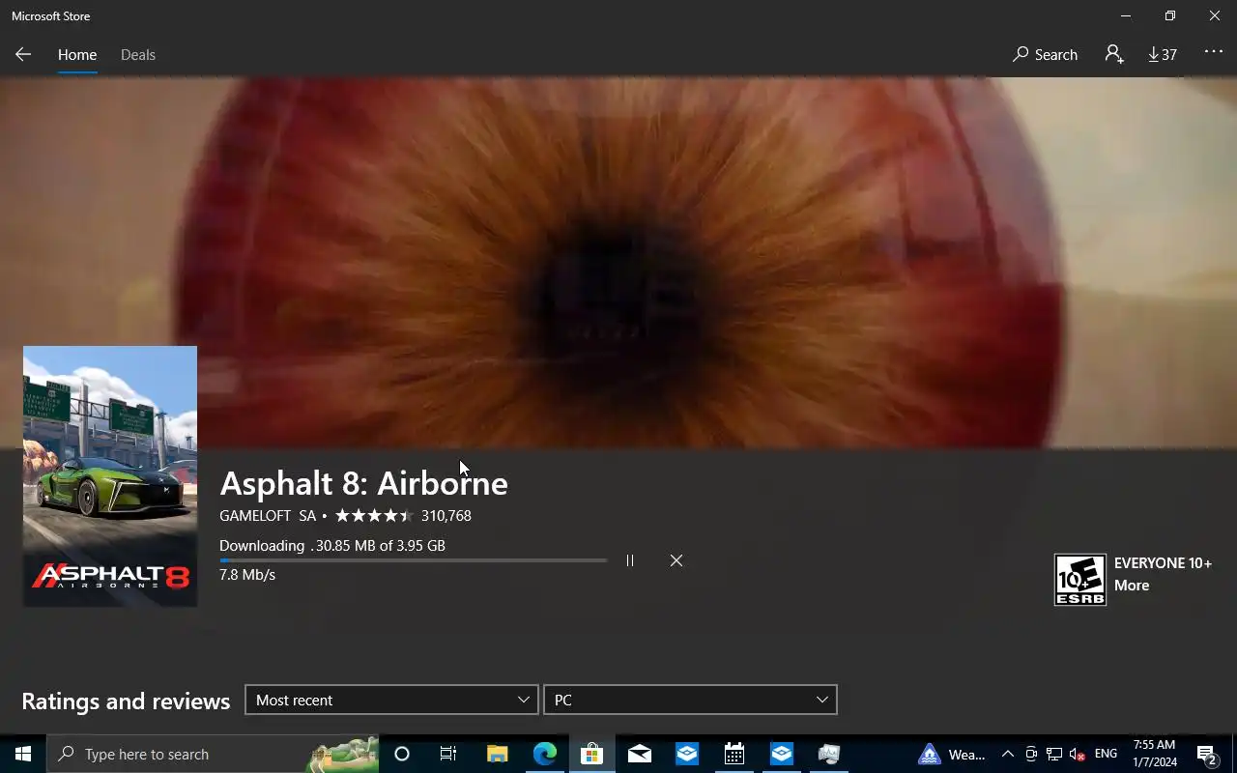Open Search in Microsoft Store
Image resolution: width=1237 pixels, height=773 pixels.
(x=1045, y=55)
